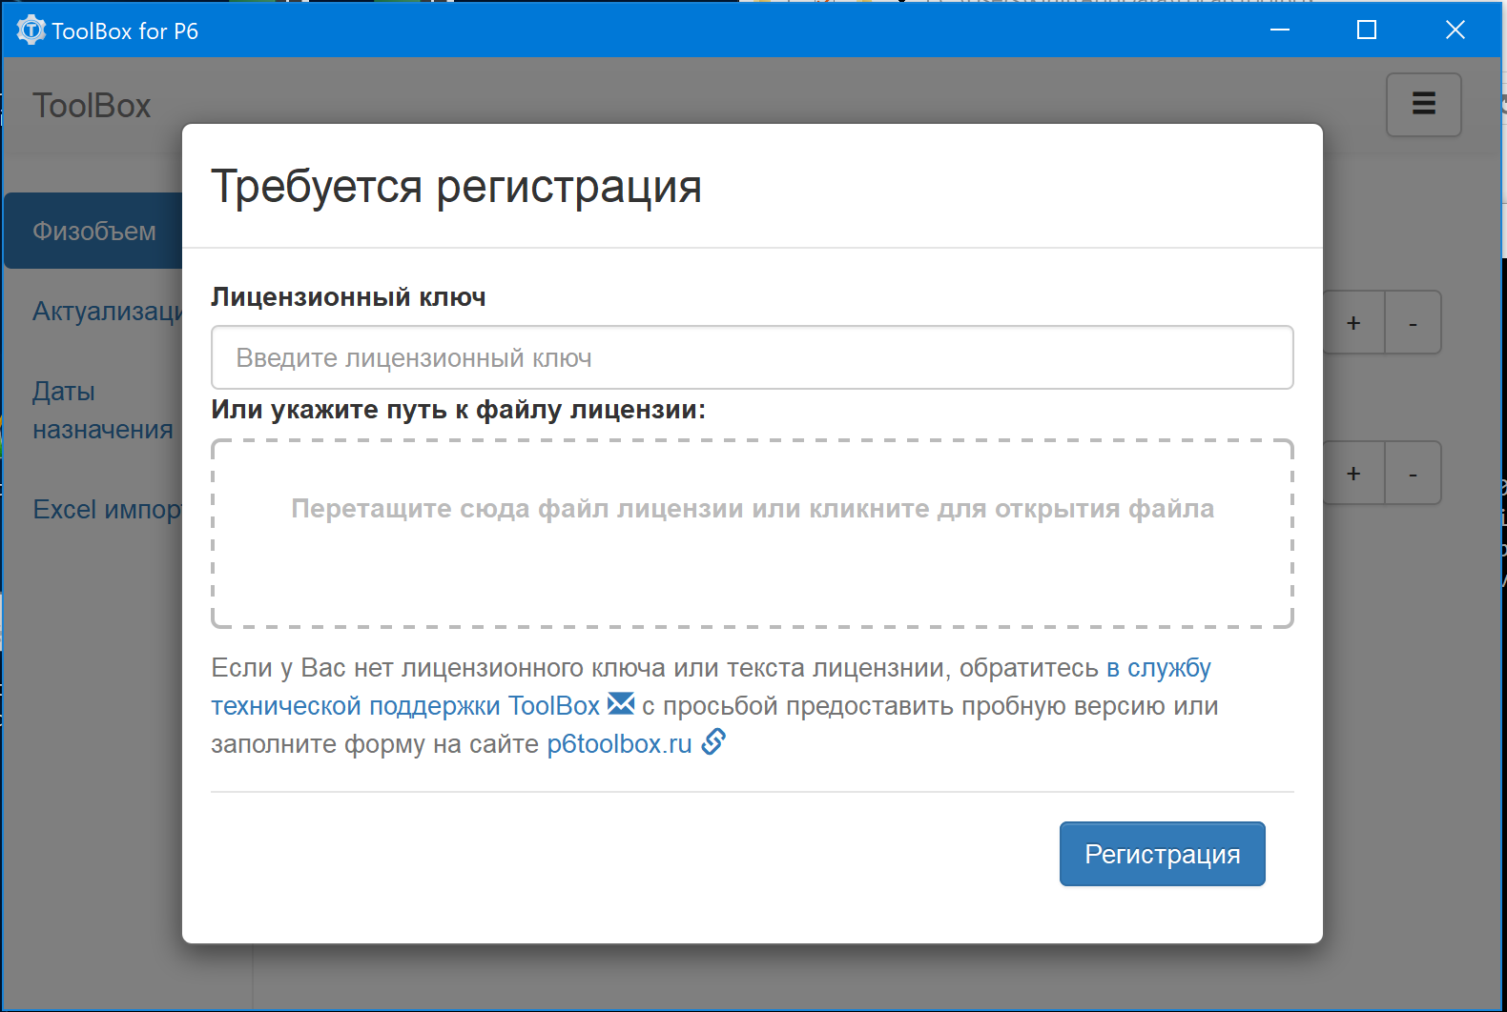Click the Регистрация button
This screenshot has height=1012, width=1507.
(1162, 854)
